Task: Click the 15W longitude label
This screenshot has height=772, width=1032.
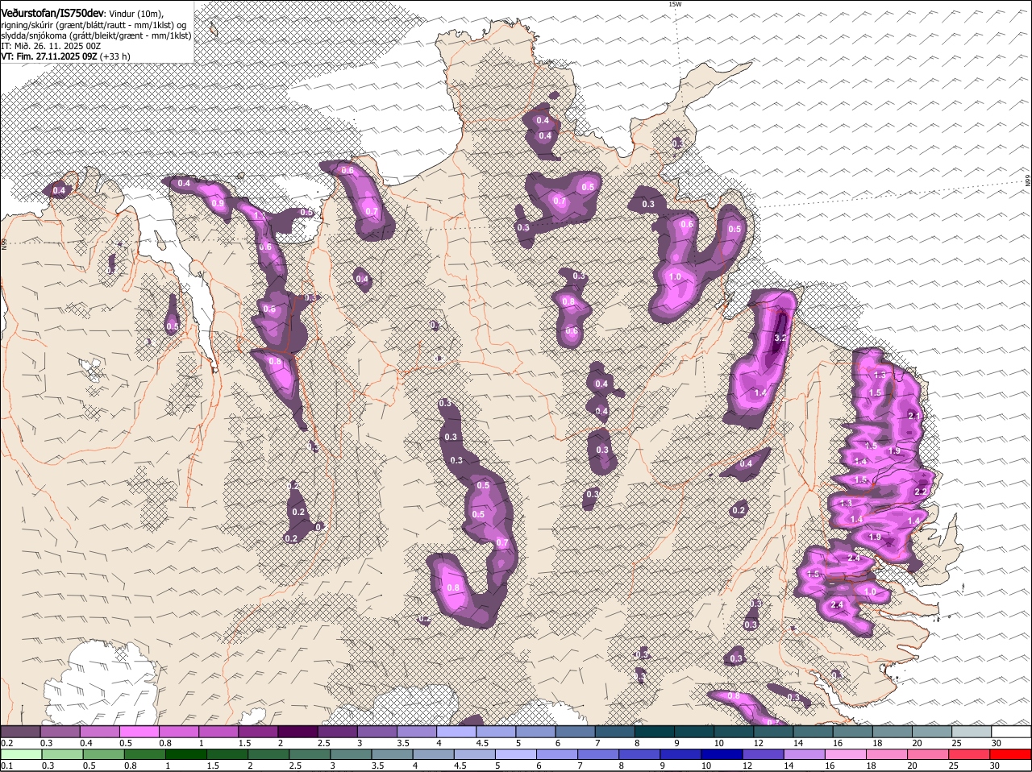Action: [675, 4]
